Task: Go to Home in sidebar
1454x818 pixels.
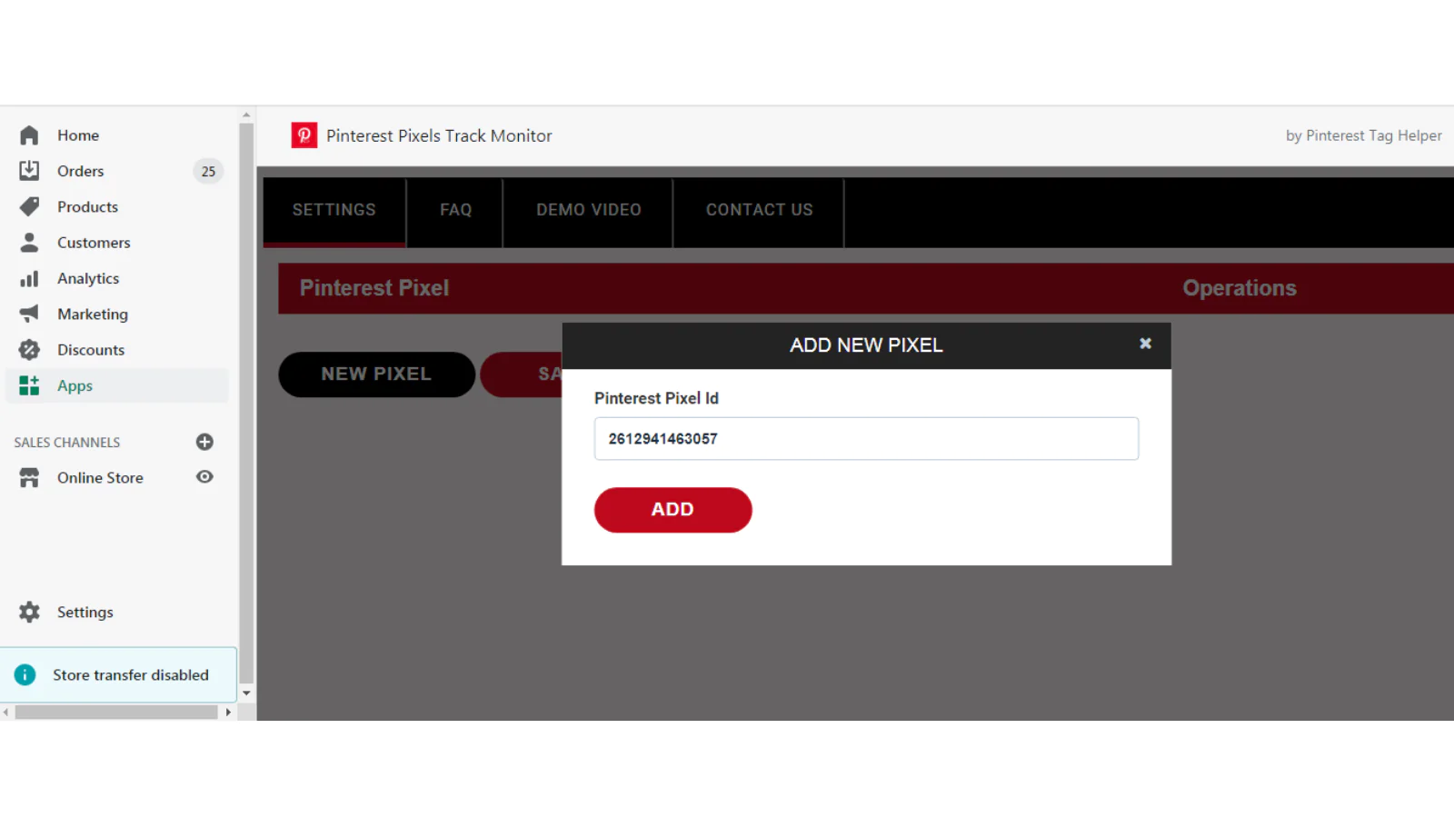Action: coord(78,135)
